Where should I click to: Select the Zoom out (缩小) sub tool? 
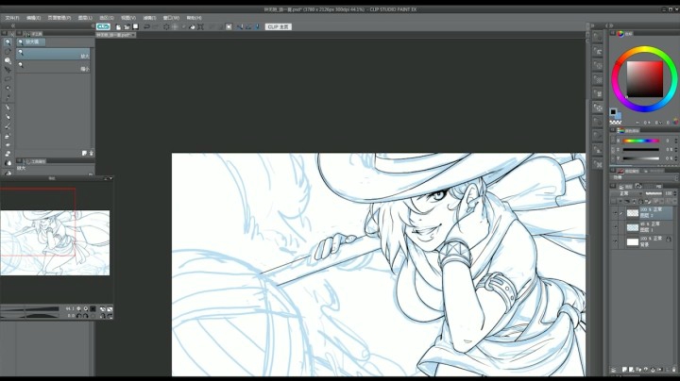point(53,67)
